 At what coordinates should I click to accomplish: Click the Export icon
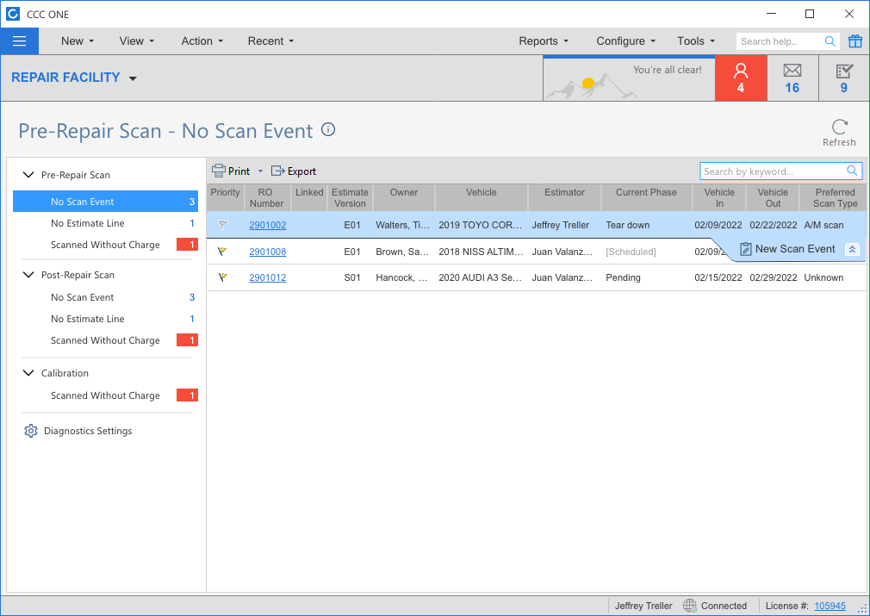click(x=277, y=171)
